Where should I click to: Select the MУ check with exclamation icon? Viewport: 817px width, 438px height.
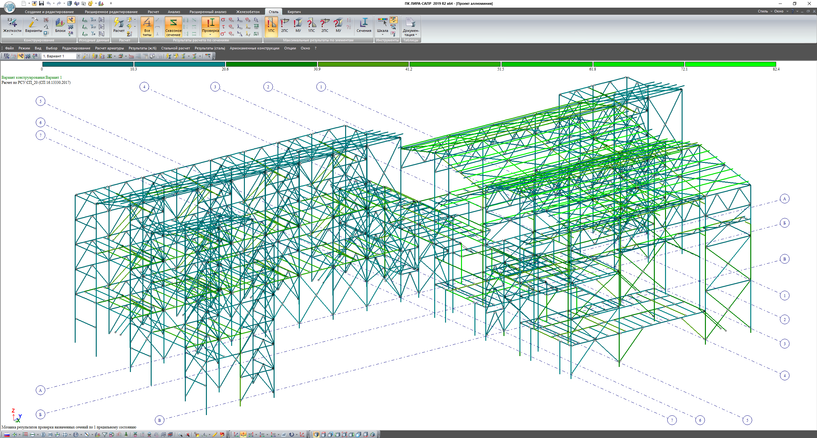coord(298,26)
